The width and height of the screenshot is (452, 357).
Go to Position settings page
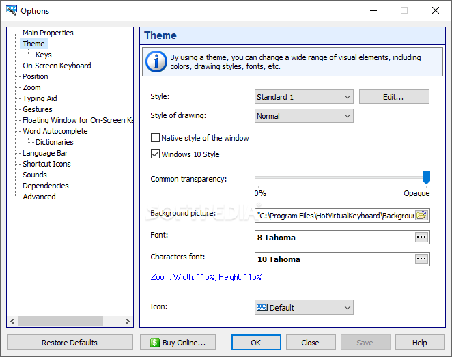36,76
